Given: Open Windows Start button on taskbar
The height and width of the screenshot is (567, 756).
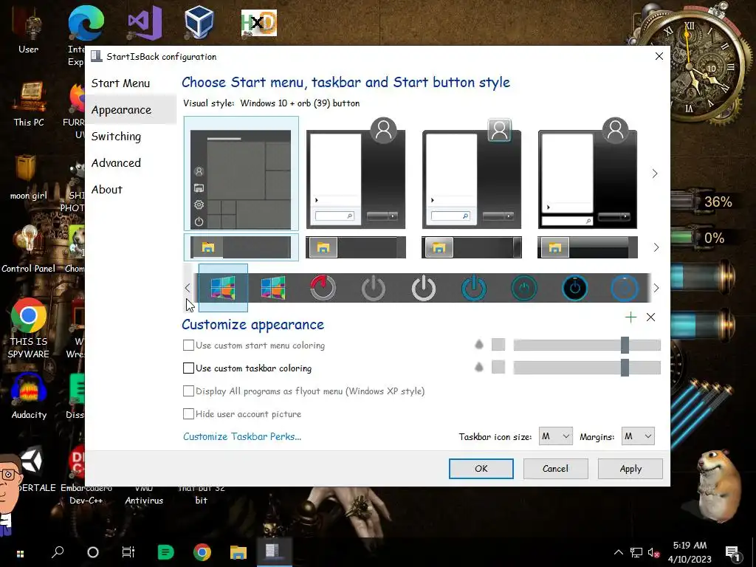Looking at the screenshot, I should coord(20,554).
